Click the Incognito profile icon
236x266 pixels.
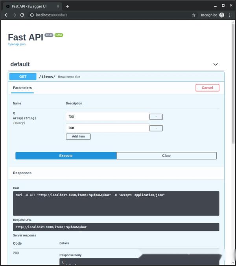pos(222,15)
